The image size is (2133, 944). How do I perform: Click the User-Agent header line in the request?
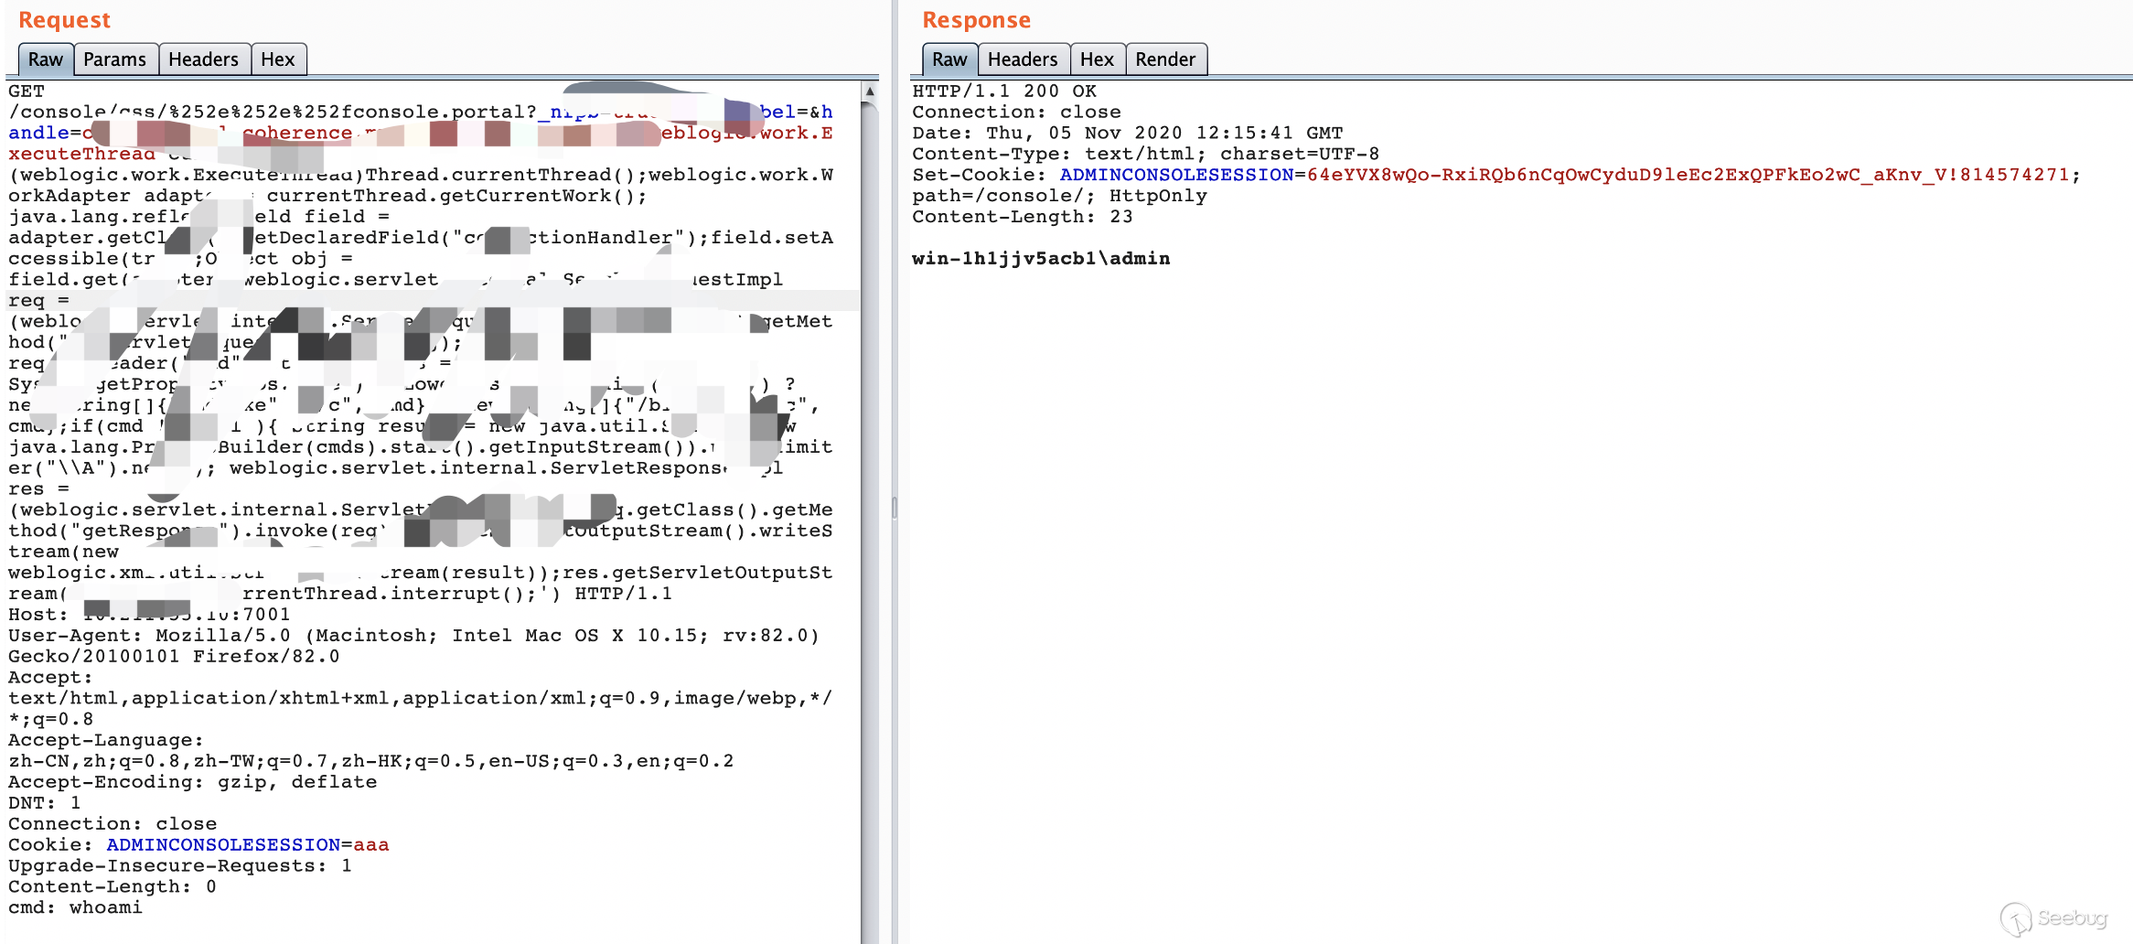[413, 636]
